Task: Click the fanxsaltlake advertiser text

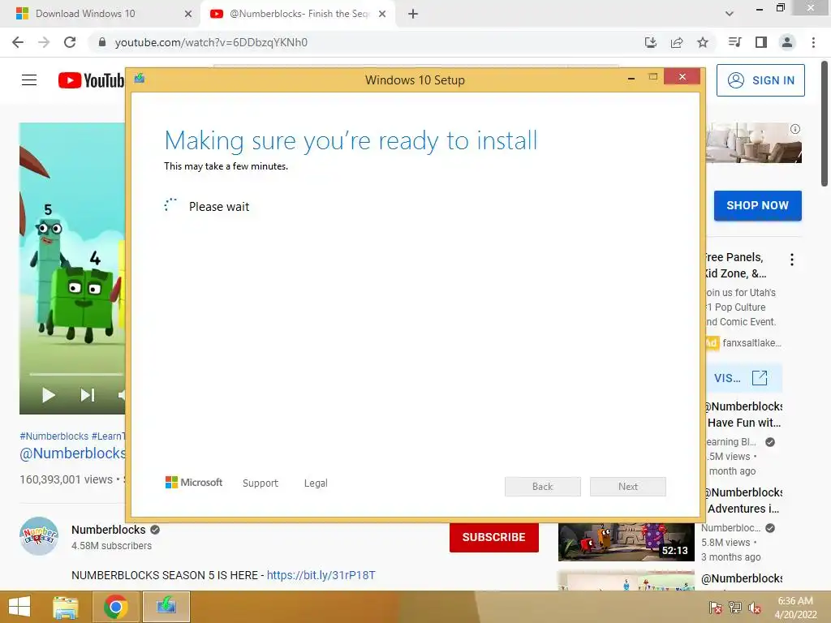Action: coord(751,343)
